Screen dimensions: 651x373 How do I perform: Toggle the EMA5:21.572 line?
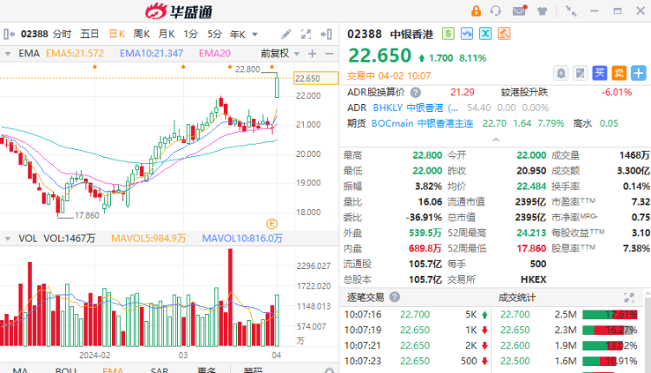[75, 54]
